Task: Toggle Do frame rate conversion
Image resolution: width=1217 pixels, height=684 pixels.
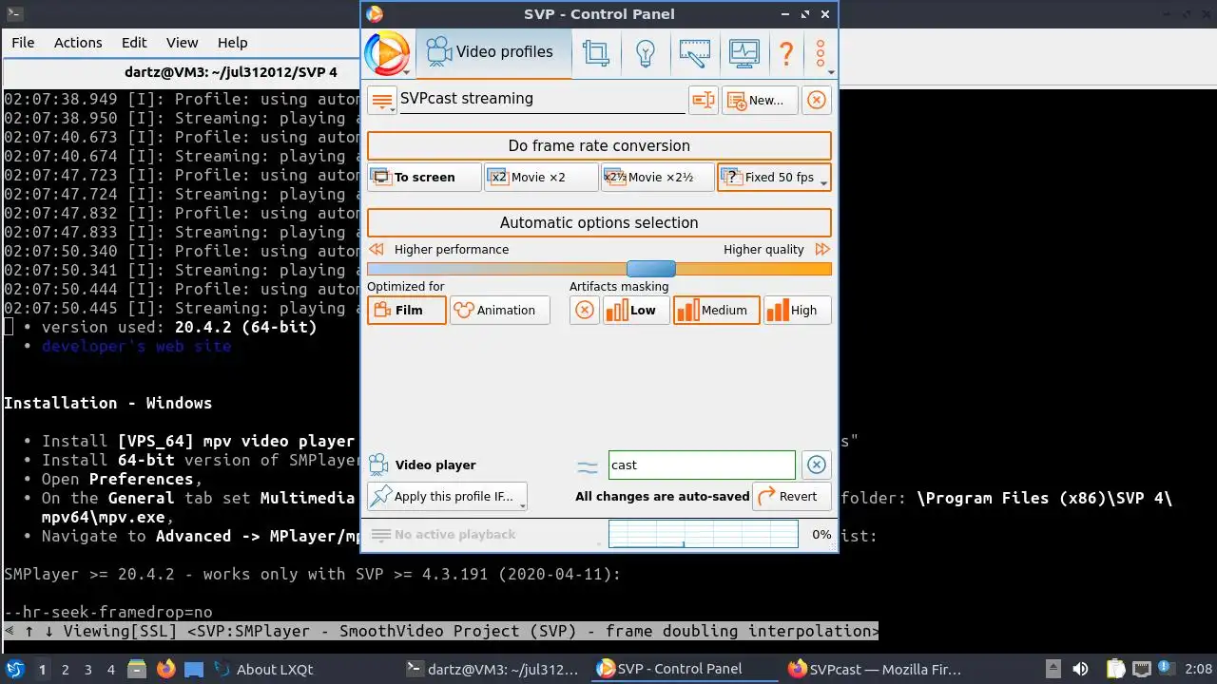Action: point(599,145)
